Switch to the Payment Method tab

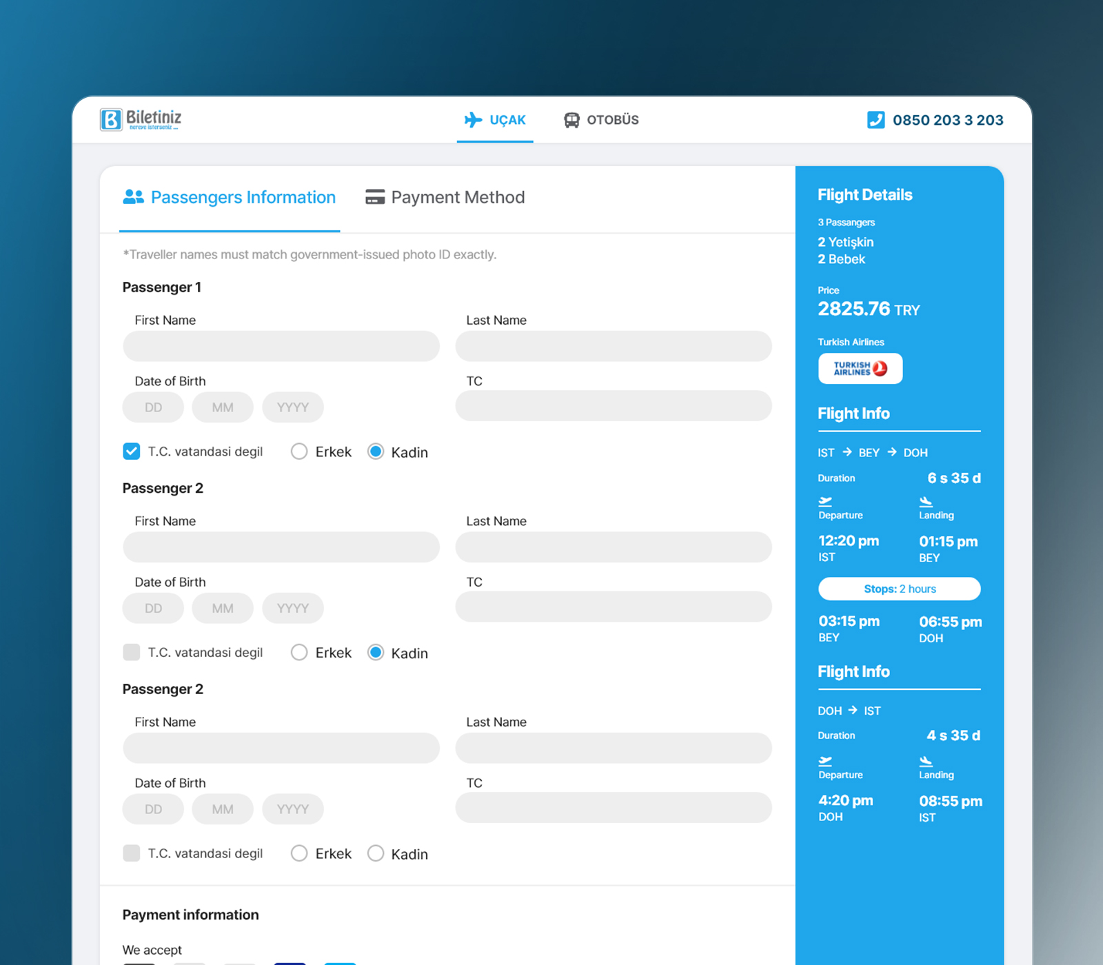click(445, 198)
